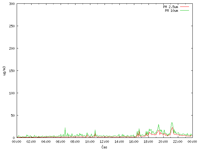
Task: Click the green PM10 peak near 19:20
Action: pos(159,125)
